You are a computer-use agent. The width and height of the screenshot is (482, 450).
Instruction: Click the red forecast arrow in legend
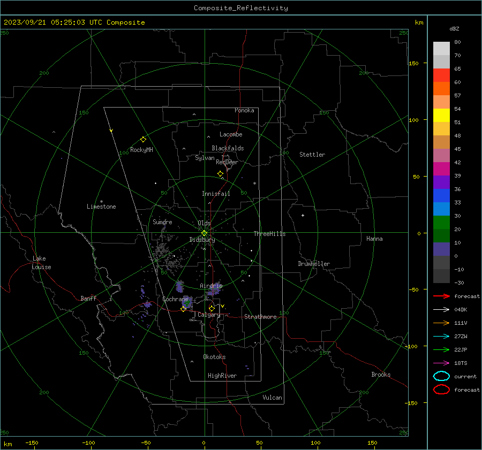coord(441,296)
